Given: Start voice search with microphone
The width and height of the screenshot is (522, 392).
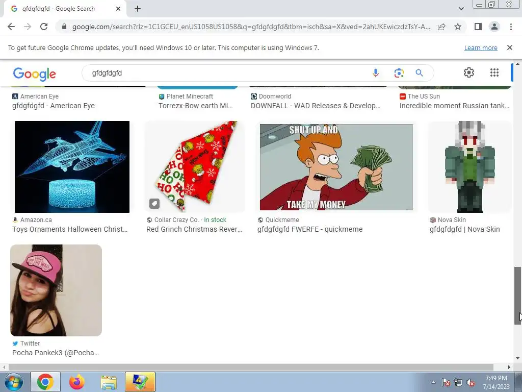Looking at the screenshot, I should pyautogui.click(x=376, y=73).
